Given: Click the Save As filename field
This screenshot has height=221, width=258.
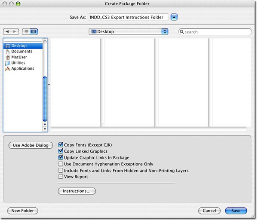Looking at the screenshot, I should 128,17.
